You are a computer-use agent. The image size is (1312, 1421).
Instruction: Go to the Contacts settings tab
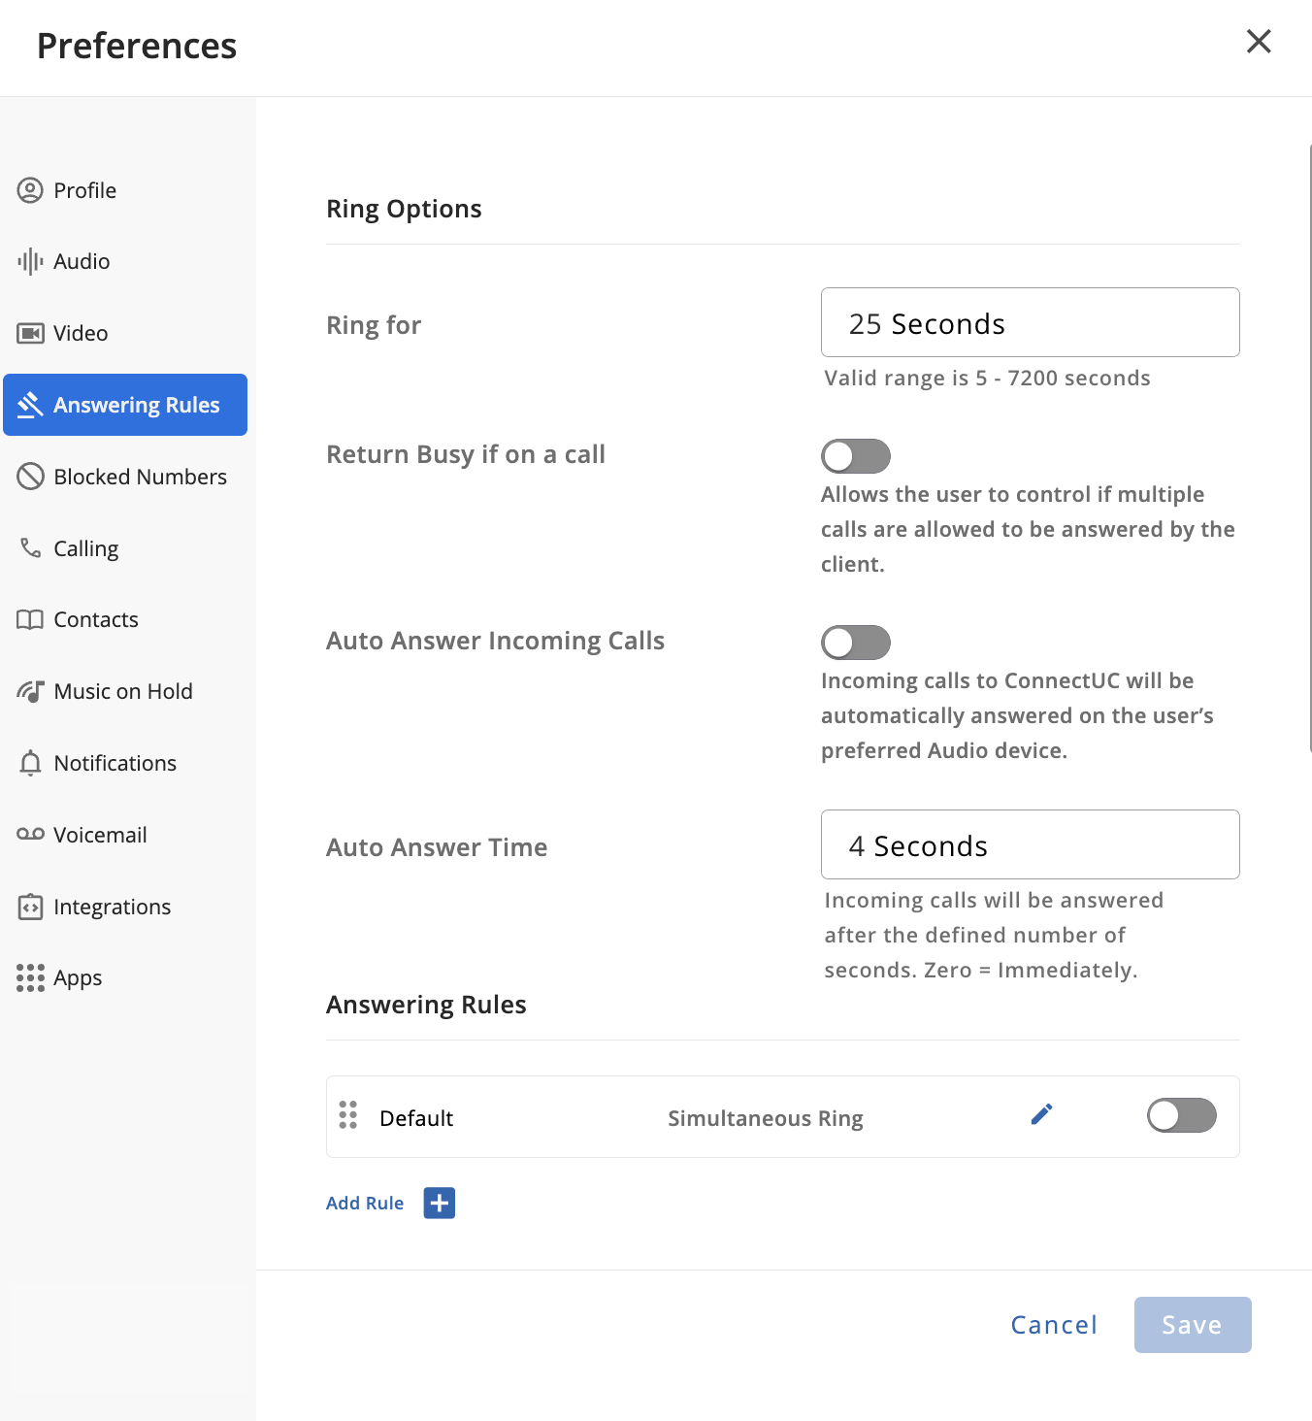click(x=96, y=619)
